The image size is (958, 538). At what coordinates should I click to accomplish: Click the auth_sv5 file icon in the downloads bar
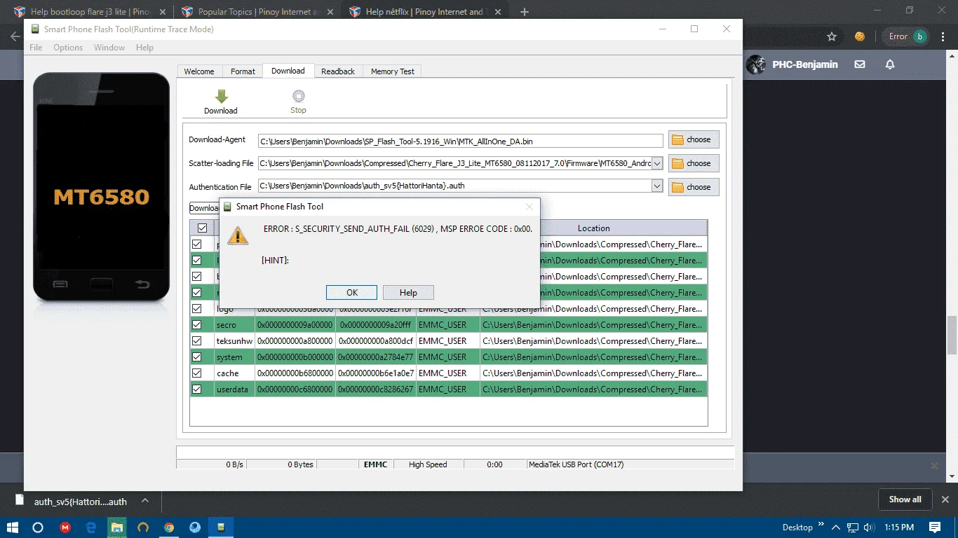click(20, 501)
